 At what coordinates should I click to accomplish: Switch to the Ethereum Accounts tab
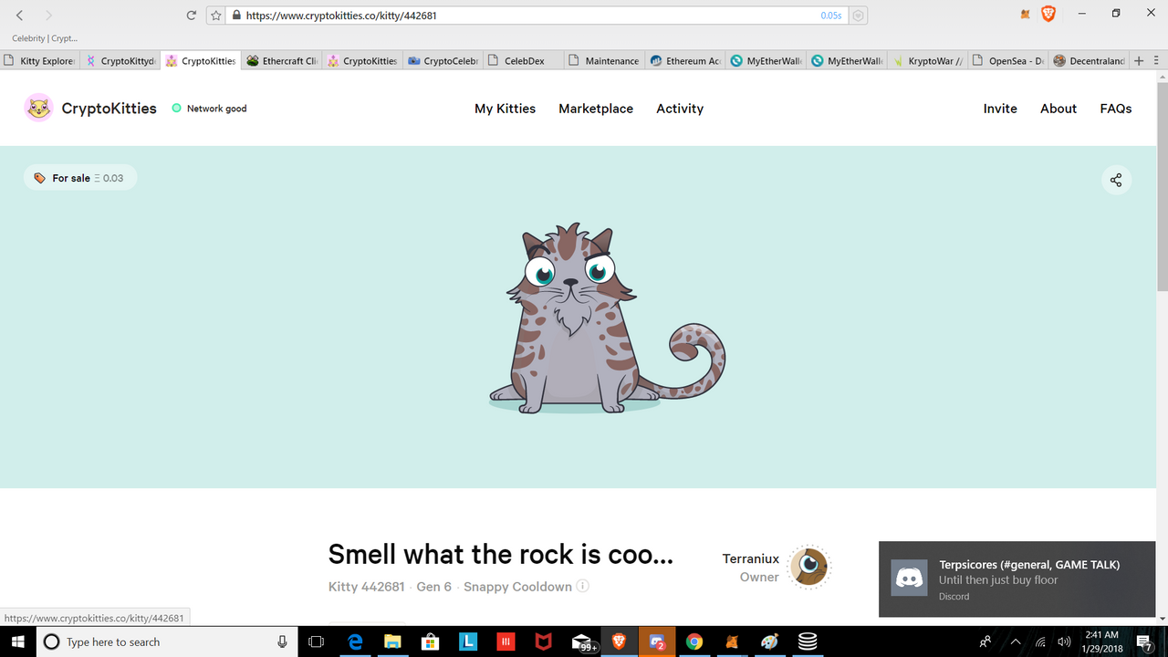pos(686,61)
